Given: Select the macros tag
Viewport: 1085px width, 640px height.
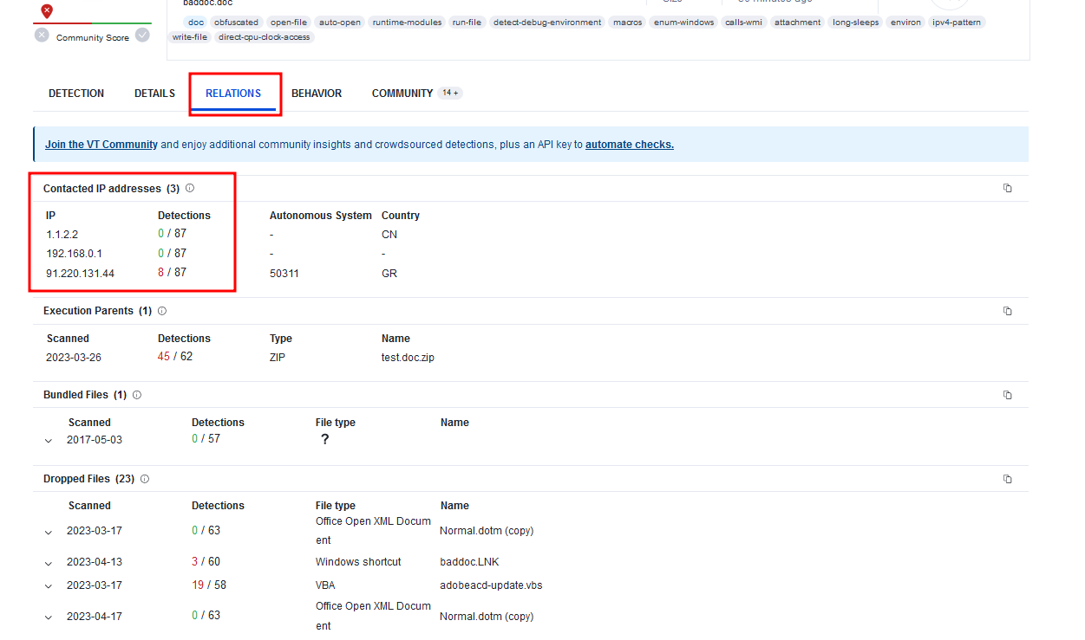Looking at the screenshot, I should click(627, 22).
